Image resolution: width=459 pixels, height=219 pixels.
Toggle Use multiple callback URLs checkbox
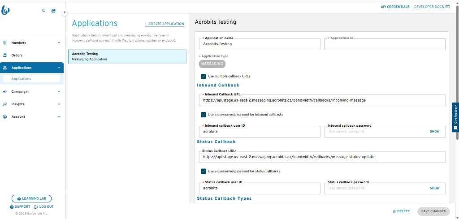(x=204, y=76)
